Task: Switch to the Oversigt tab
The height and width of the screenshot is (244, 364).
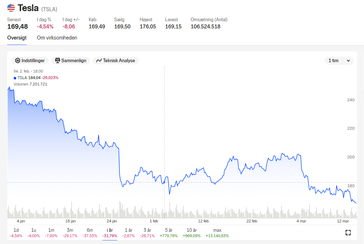Action: (17, 38)
